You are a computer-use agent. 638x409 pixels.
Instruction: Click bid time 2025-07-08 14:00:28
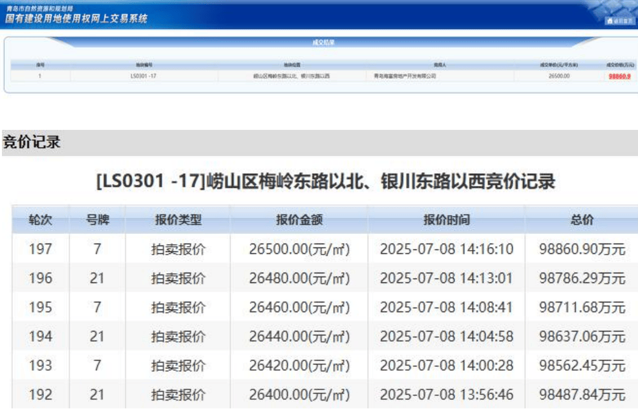point(447,366)
